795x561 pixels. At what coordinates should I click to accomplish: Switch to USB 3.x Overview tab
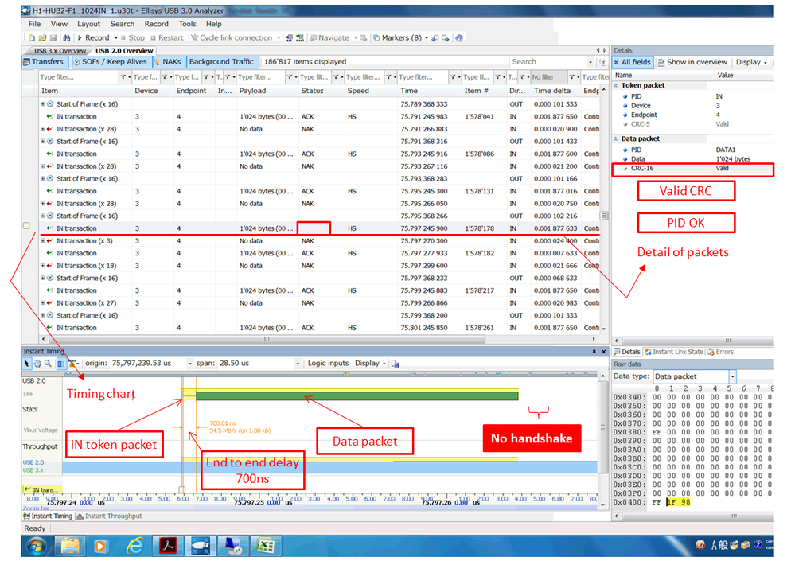(60, 51)
